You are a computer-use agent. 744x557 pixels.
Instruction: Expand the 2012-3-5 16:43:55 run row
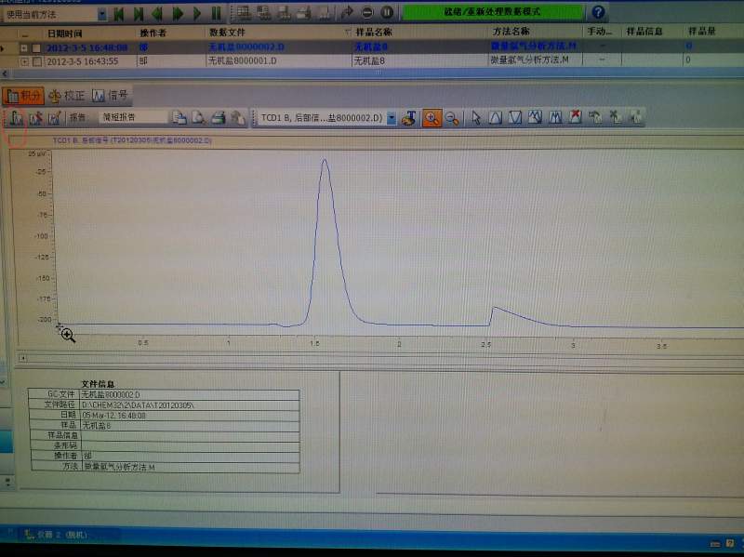(x=24, y=61)
